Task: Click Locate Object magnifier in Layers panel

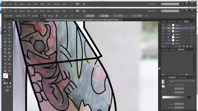Action: tap(176, 46)
